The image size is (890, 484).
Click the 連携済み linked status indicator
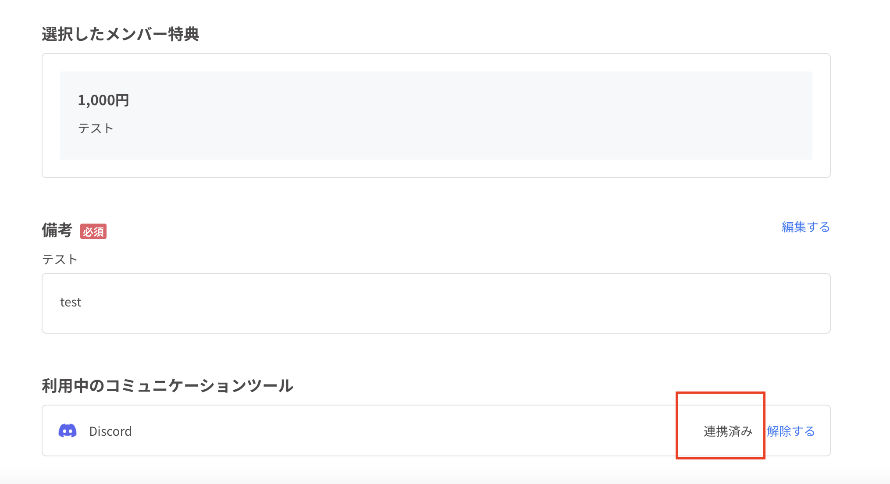point(728,431)
